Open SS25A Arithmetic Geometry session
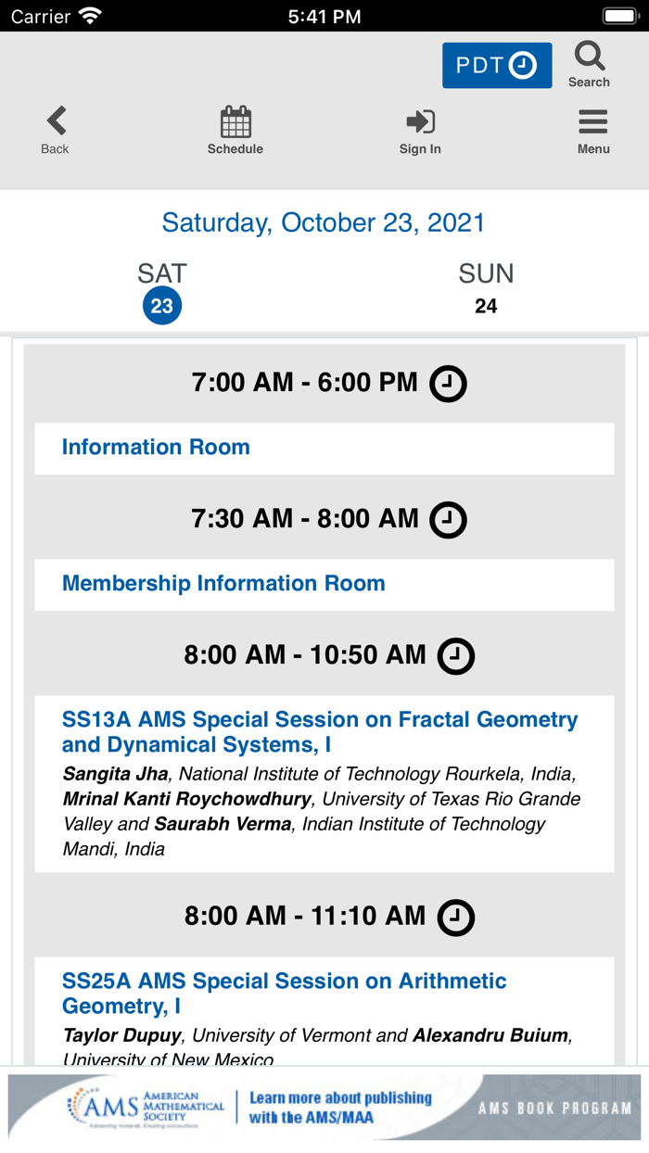This screenshot has width=649, height=1153. [284, 994]
